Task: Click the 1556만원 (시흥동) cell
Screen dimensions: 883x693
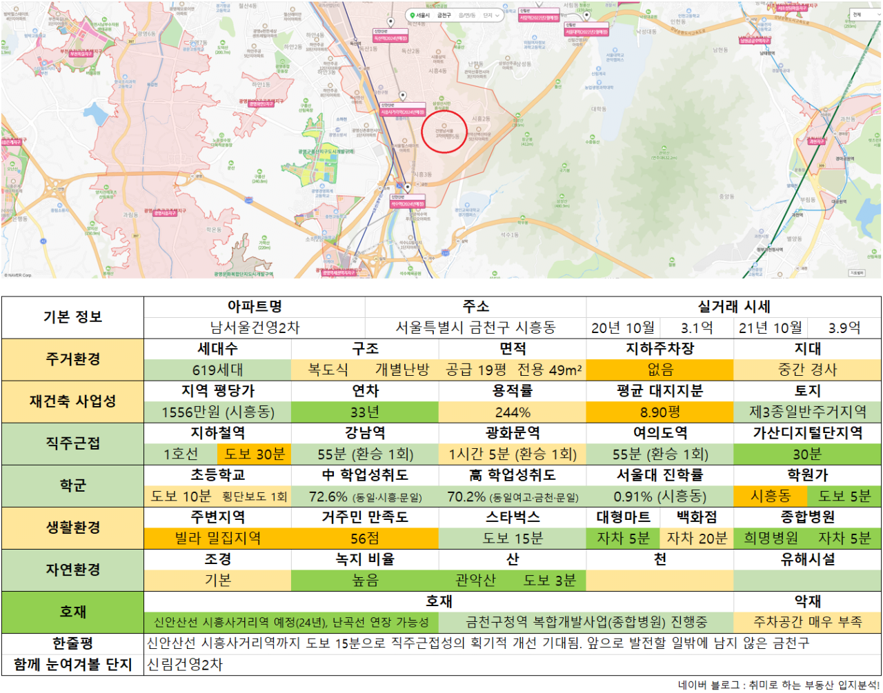Action: (x=217, y=412)
